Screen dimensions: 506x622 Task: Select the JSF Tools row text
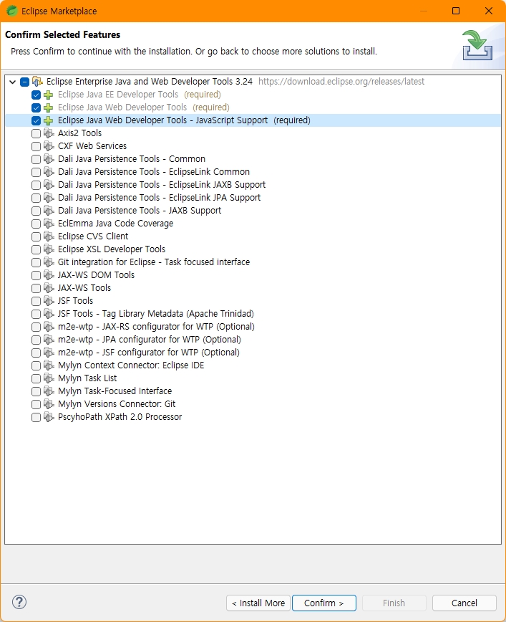(x=75, y=301)
